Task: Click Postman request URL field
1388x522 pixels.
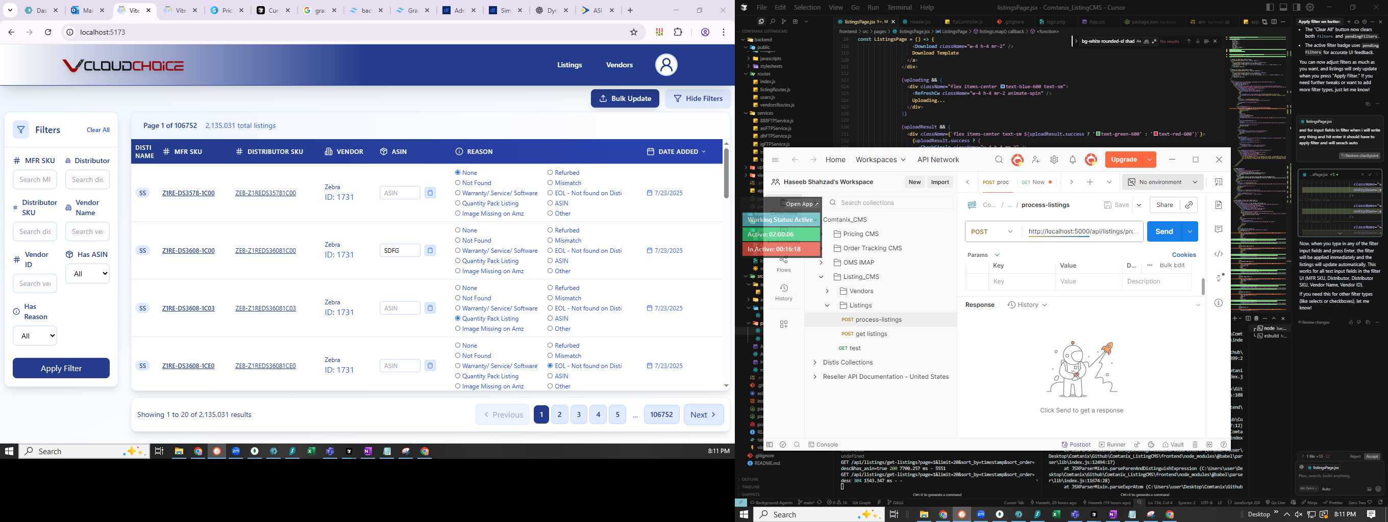Action: coord(1082,231)
